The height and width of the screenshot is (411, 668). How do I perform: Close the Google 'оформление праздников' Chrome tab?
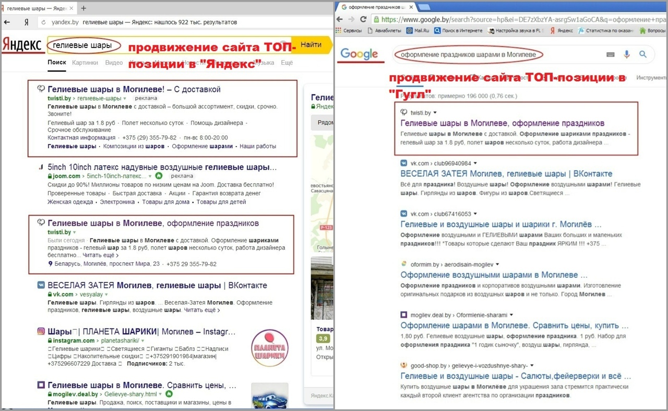point(411,7)
